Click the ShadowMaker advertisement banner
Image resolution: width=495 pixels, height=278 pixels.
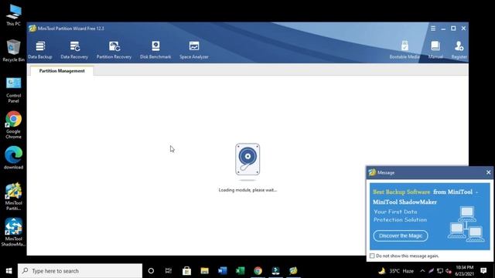point(430,216)
